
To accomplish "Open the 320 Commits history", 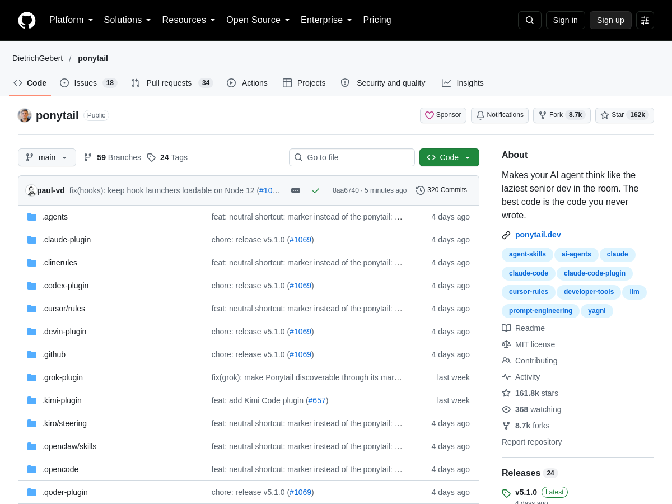I will pos(441,190).
